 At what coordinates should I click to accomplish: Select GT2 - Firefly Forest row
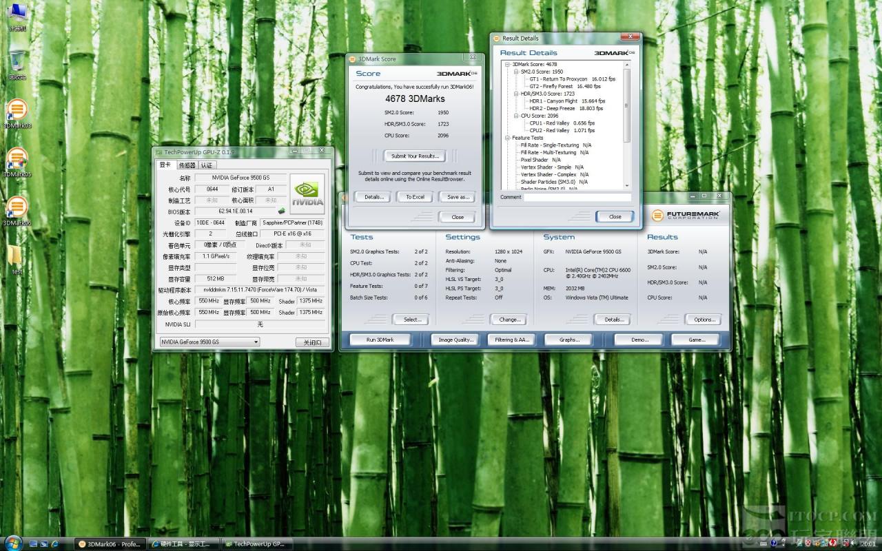click(564, 86)
